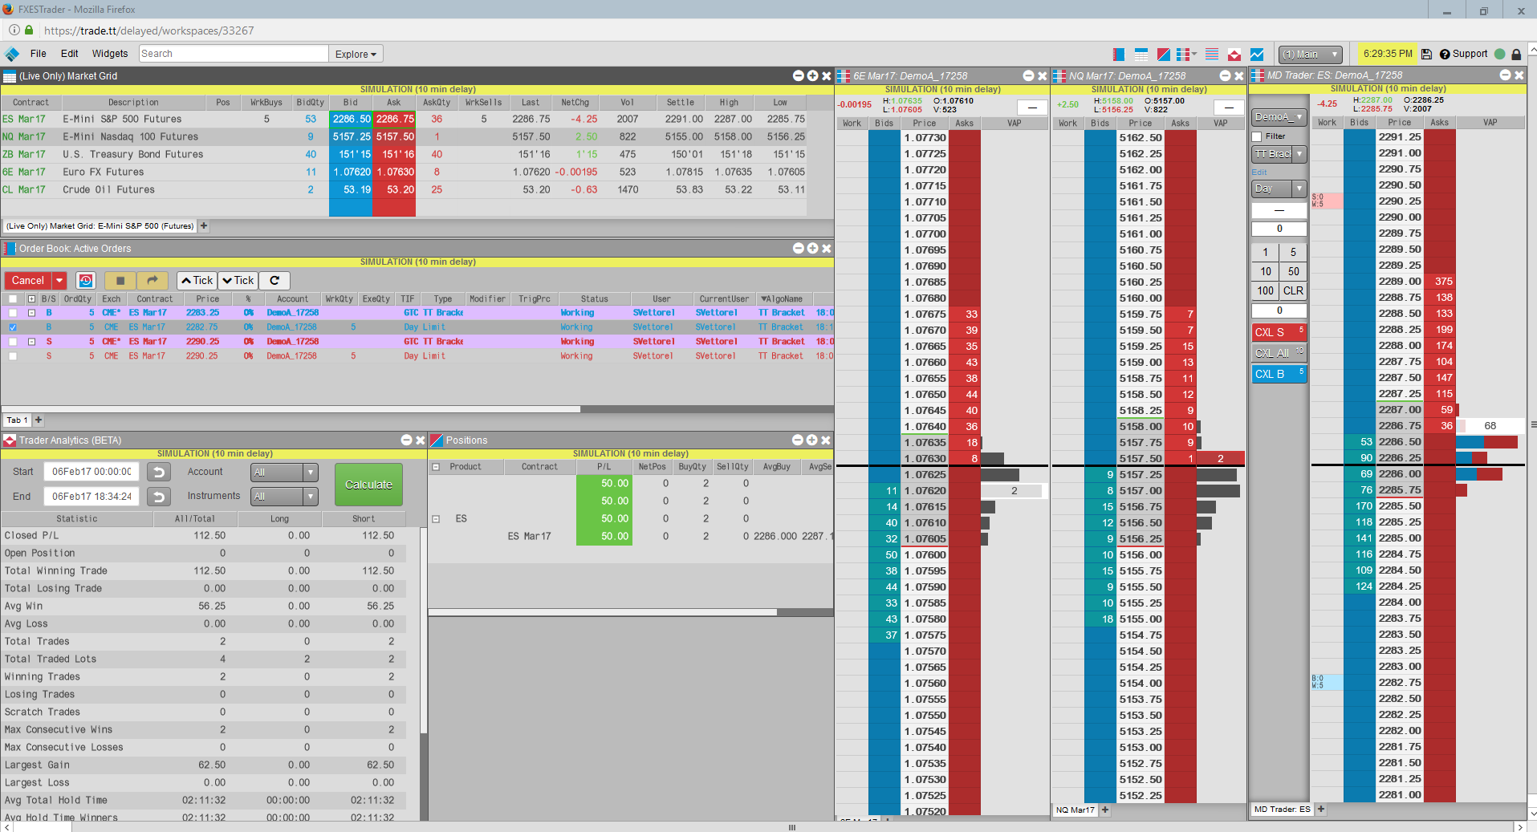Click the TT logo icon beside File
The image size is (1537, 832).
click(x=12, y=54)
